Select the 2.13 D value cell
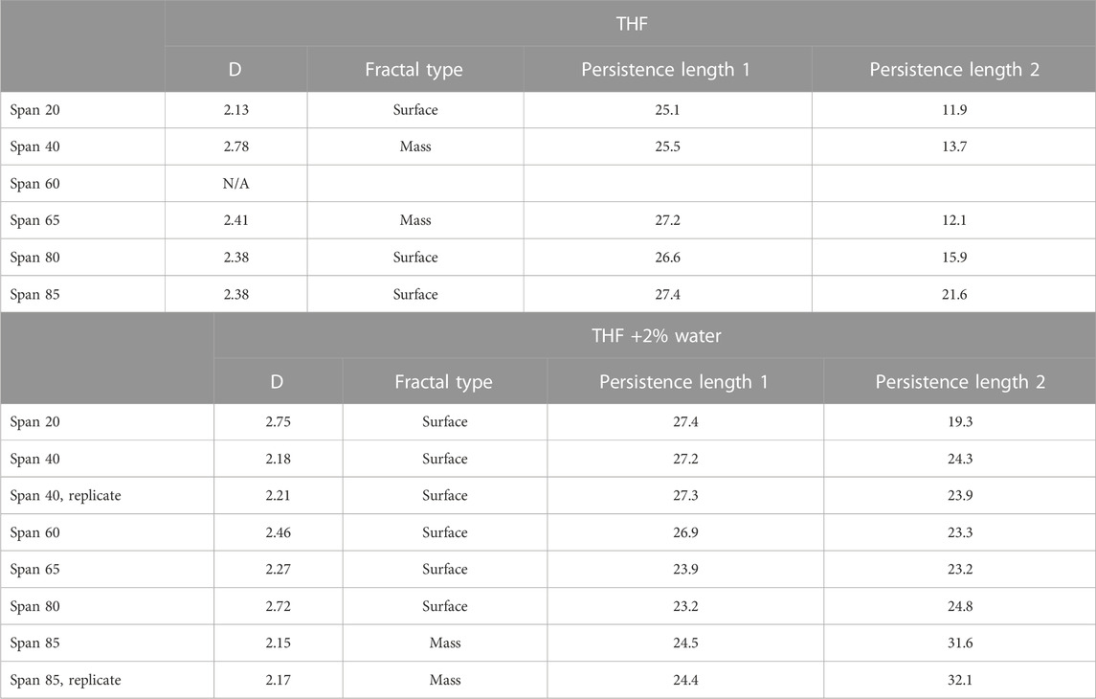Viewport: 1096px width, 699px height. (235, 110)
